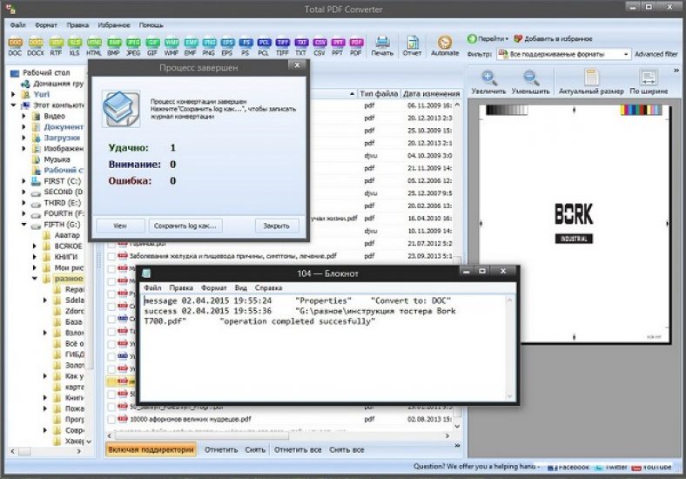Click the GIF format icon

click(152, 46)
